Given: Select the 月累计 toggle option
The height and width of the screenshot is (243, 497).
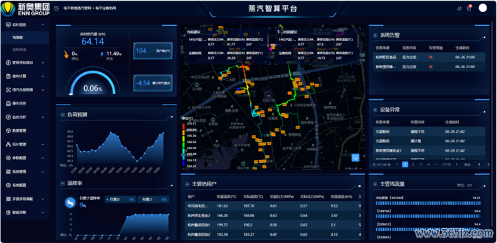Looking at the screenshot, I should [x=120, y=199].
